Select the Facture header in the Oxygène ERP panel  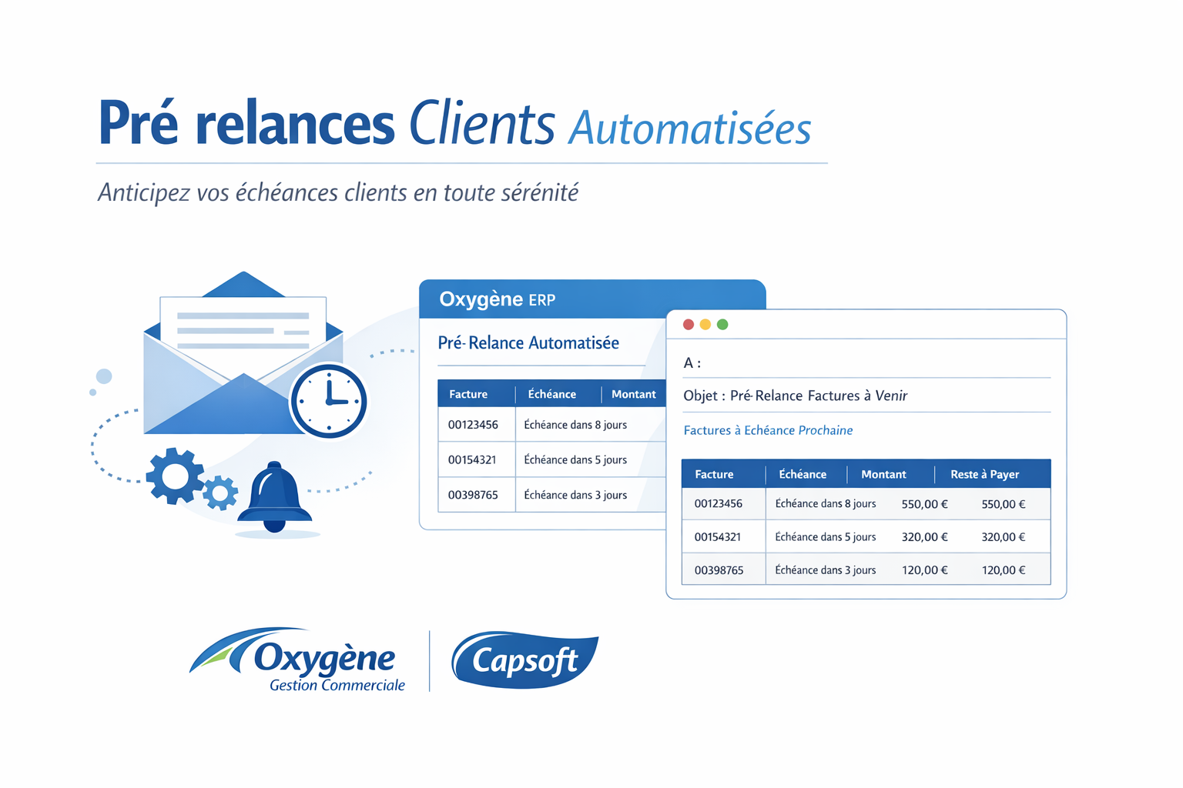click(x=468, y=394)
